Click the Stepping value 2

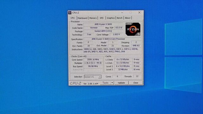tap(136, 42)
